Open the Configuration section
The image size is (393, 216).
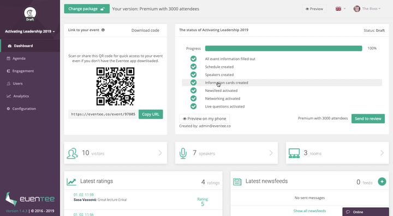coord(30,108)
